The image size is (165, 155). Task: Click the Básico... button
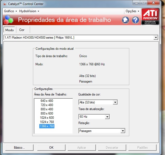click(20, 147)
